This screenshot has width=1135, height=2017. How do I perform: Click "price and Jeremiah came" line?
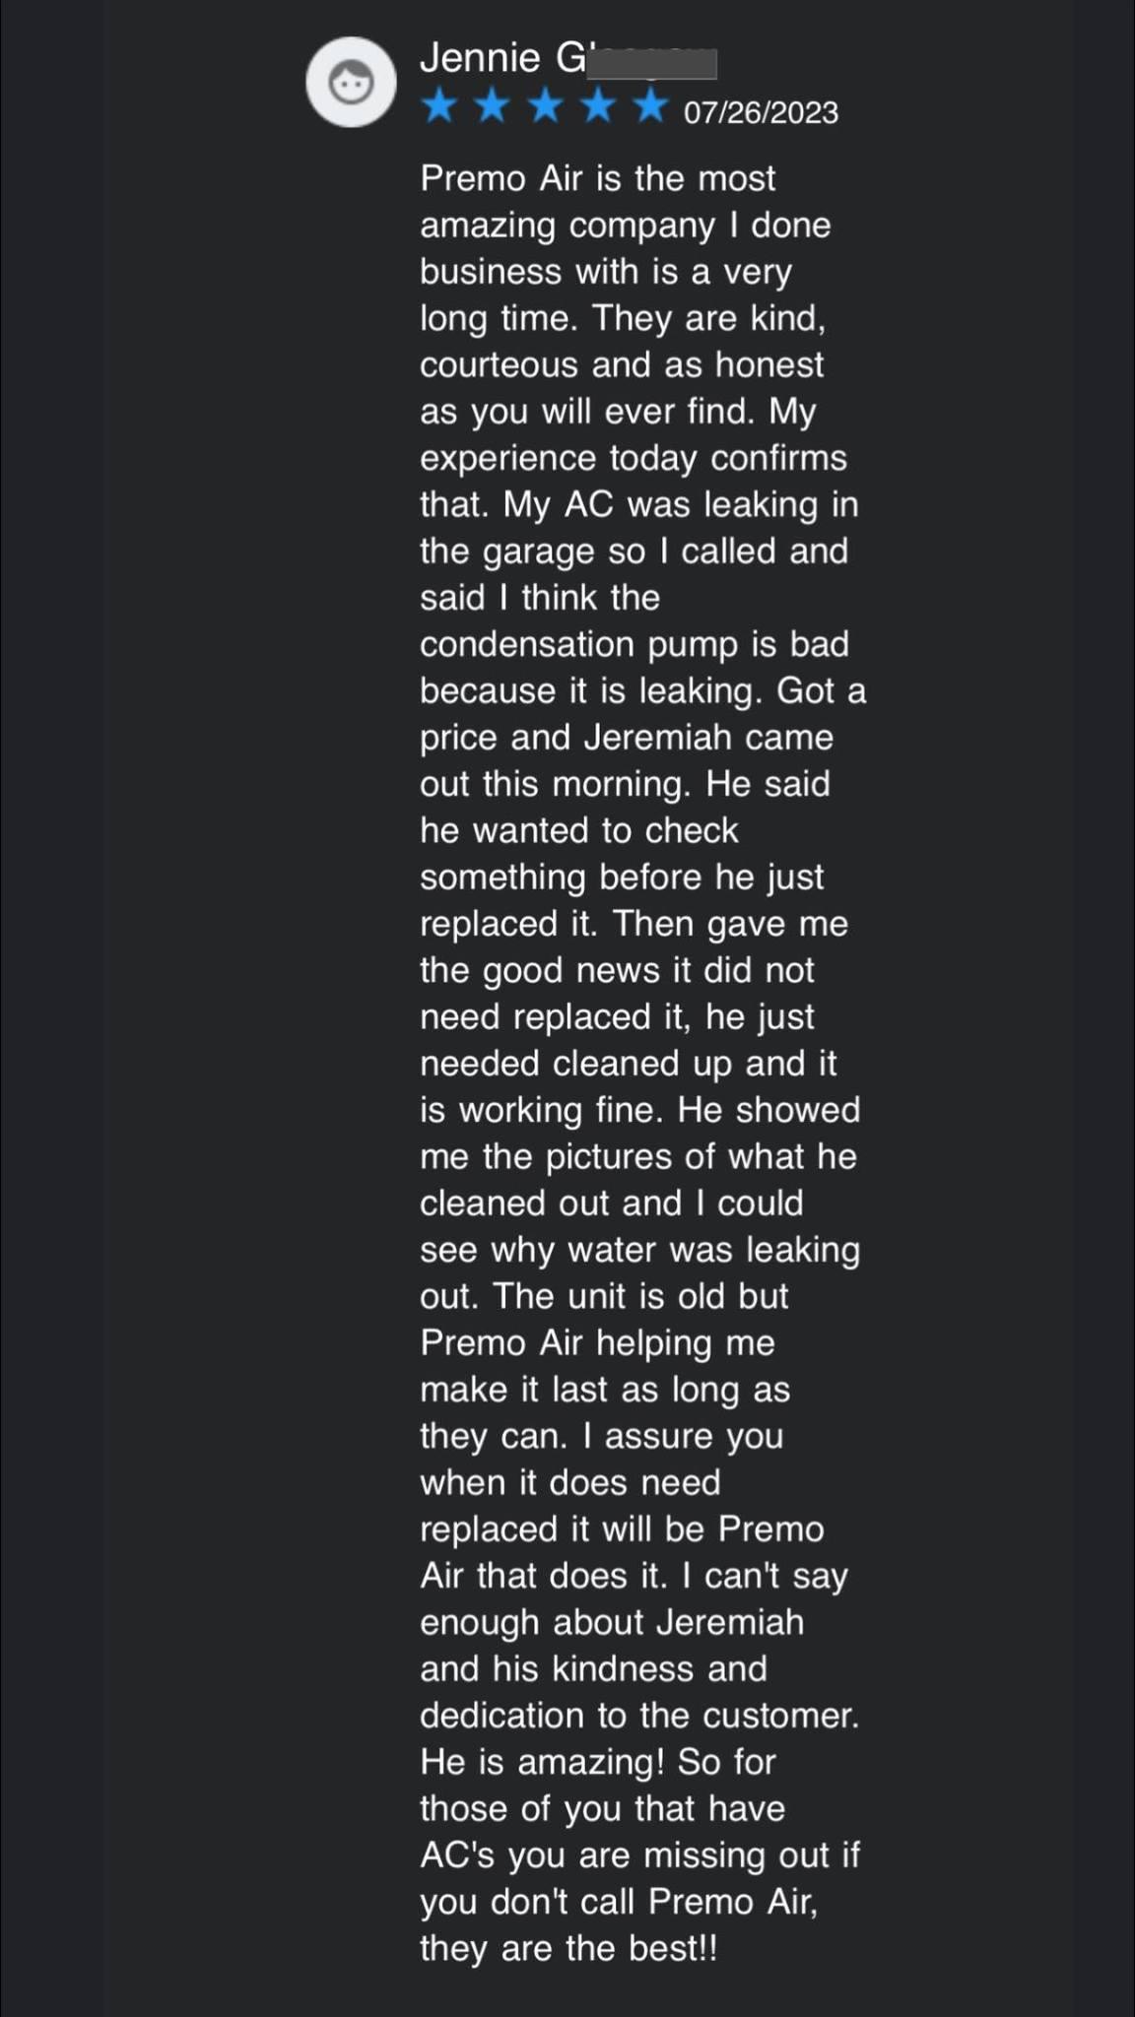pos(626,738)
